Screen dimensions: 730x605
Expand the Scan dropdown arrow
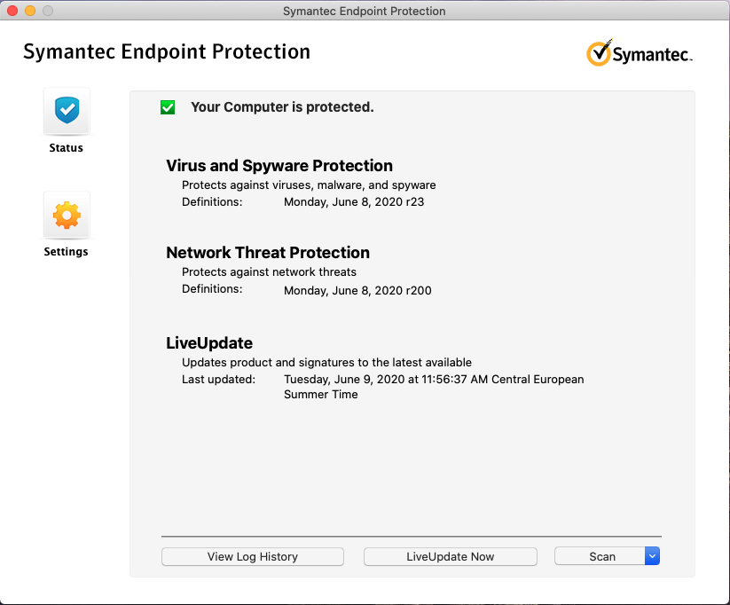point(652,556)
